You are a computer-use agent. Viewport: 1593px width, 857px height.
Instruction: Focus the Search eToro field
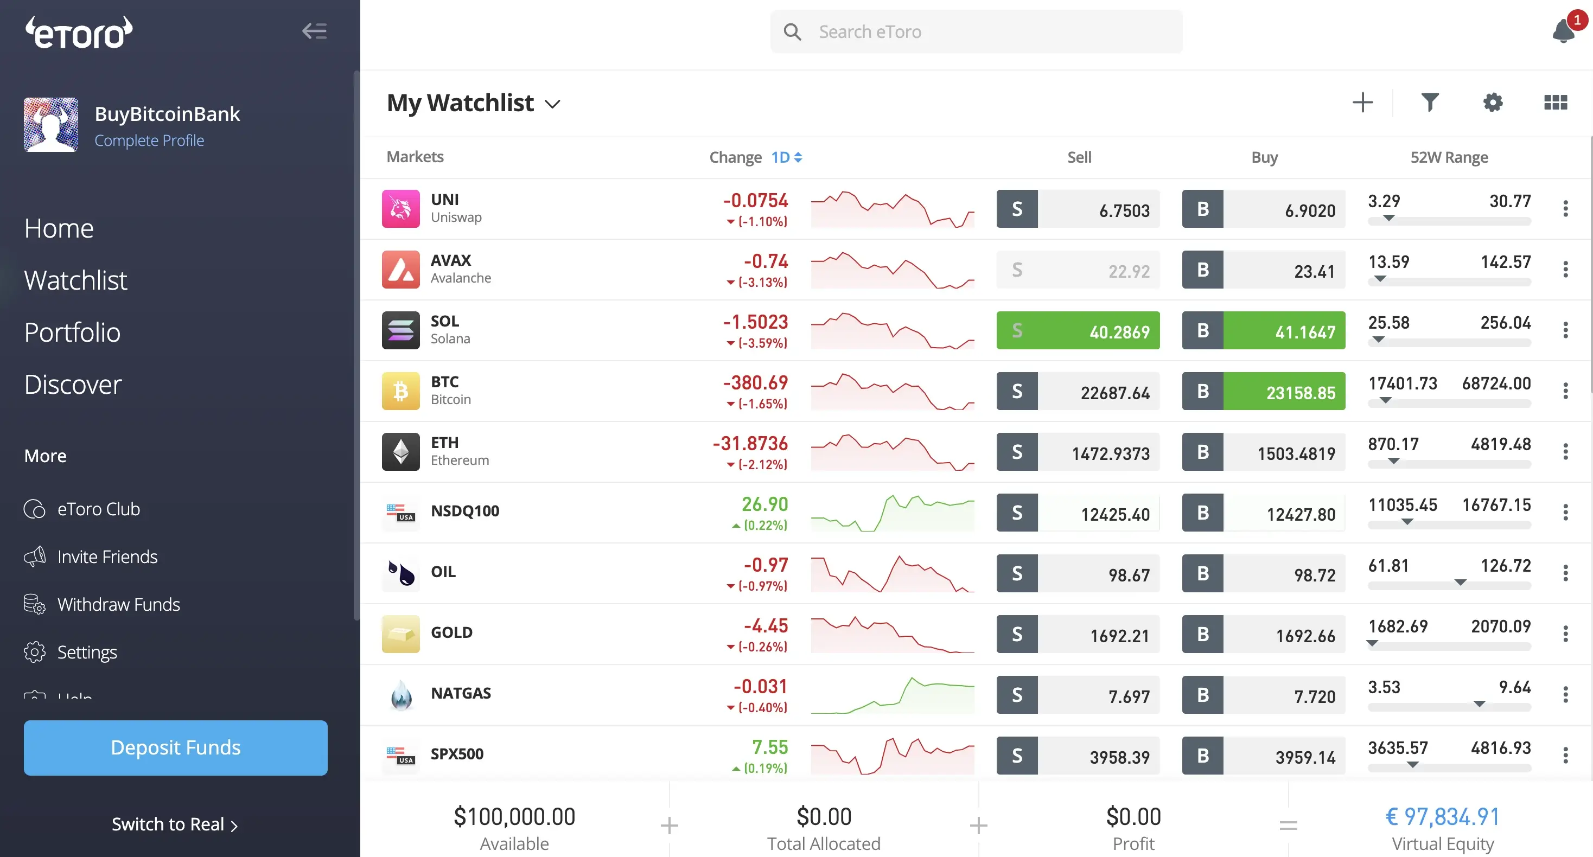(x=976, y=31)
